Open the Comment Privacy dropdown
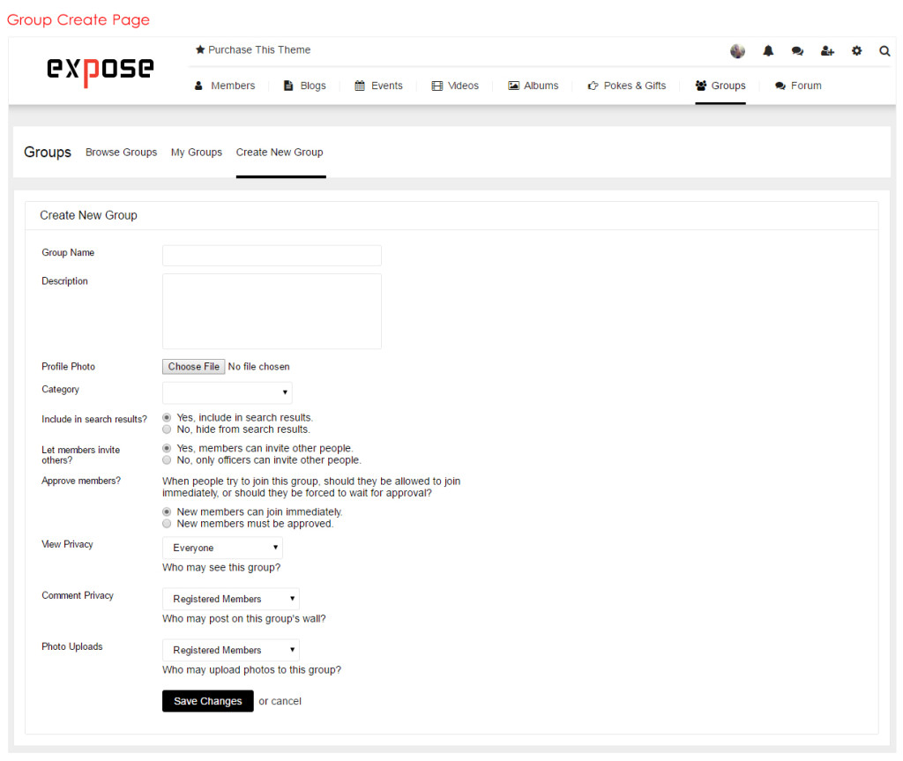The height and width of the screenshot is (761, 903). pyautogui.click(x=230, y=599)
